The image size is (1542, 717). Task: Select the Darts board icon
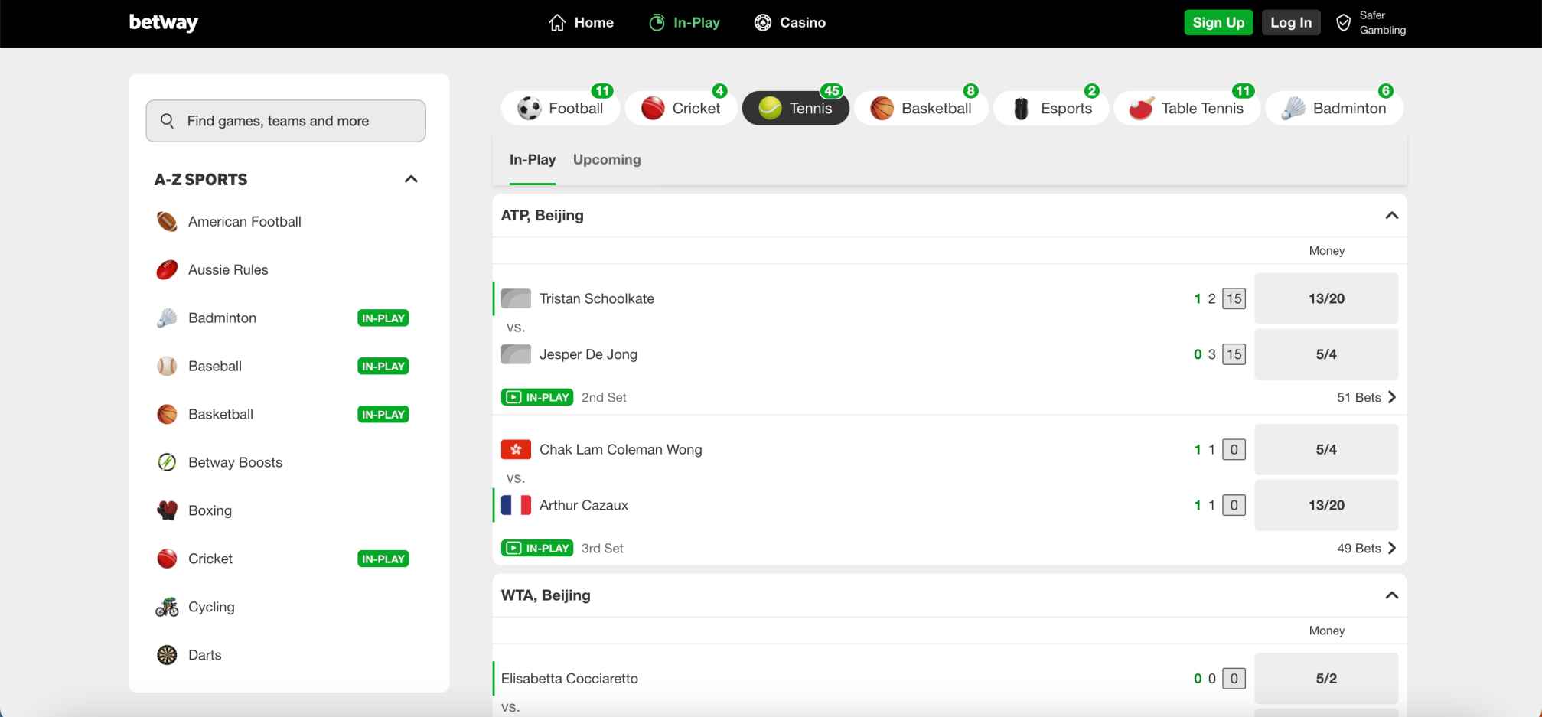pyautogui.click(x=167, y=655)
